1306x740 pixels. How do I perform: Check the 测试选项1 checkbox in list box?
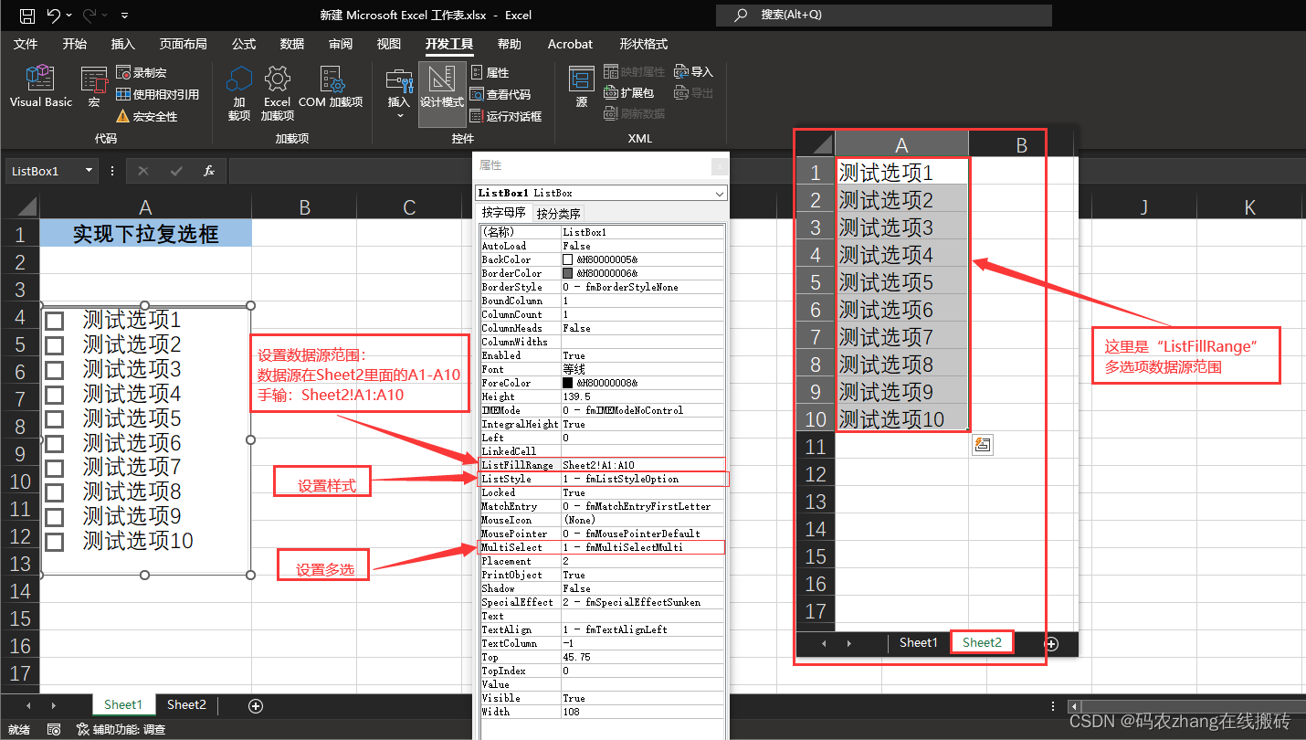tap(55, 321)
